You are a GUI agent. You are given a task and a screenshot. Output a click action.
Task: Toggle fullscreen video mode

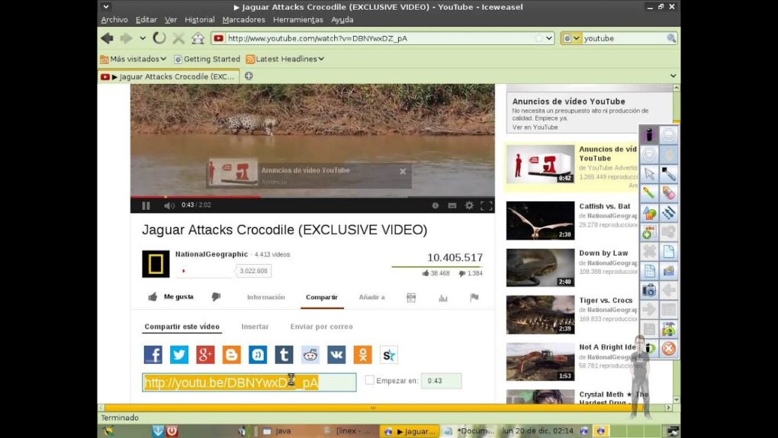coord(487,205)
